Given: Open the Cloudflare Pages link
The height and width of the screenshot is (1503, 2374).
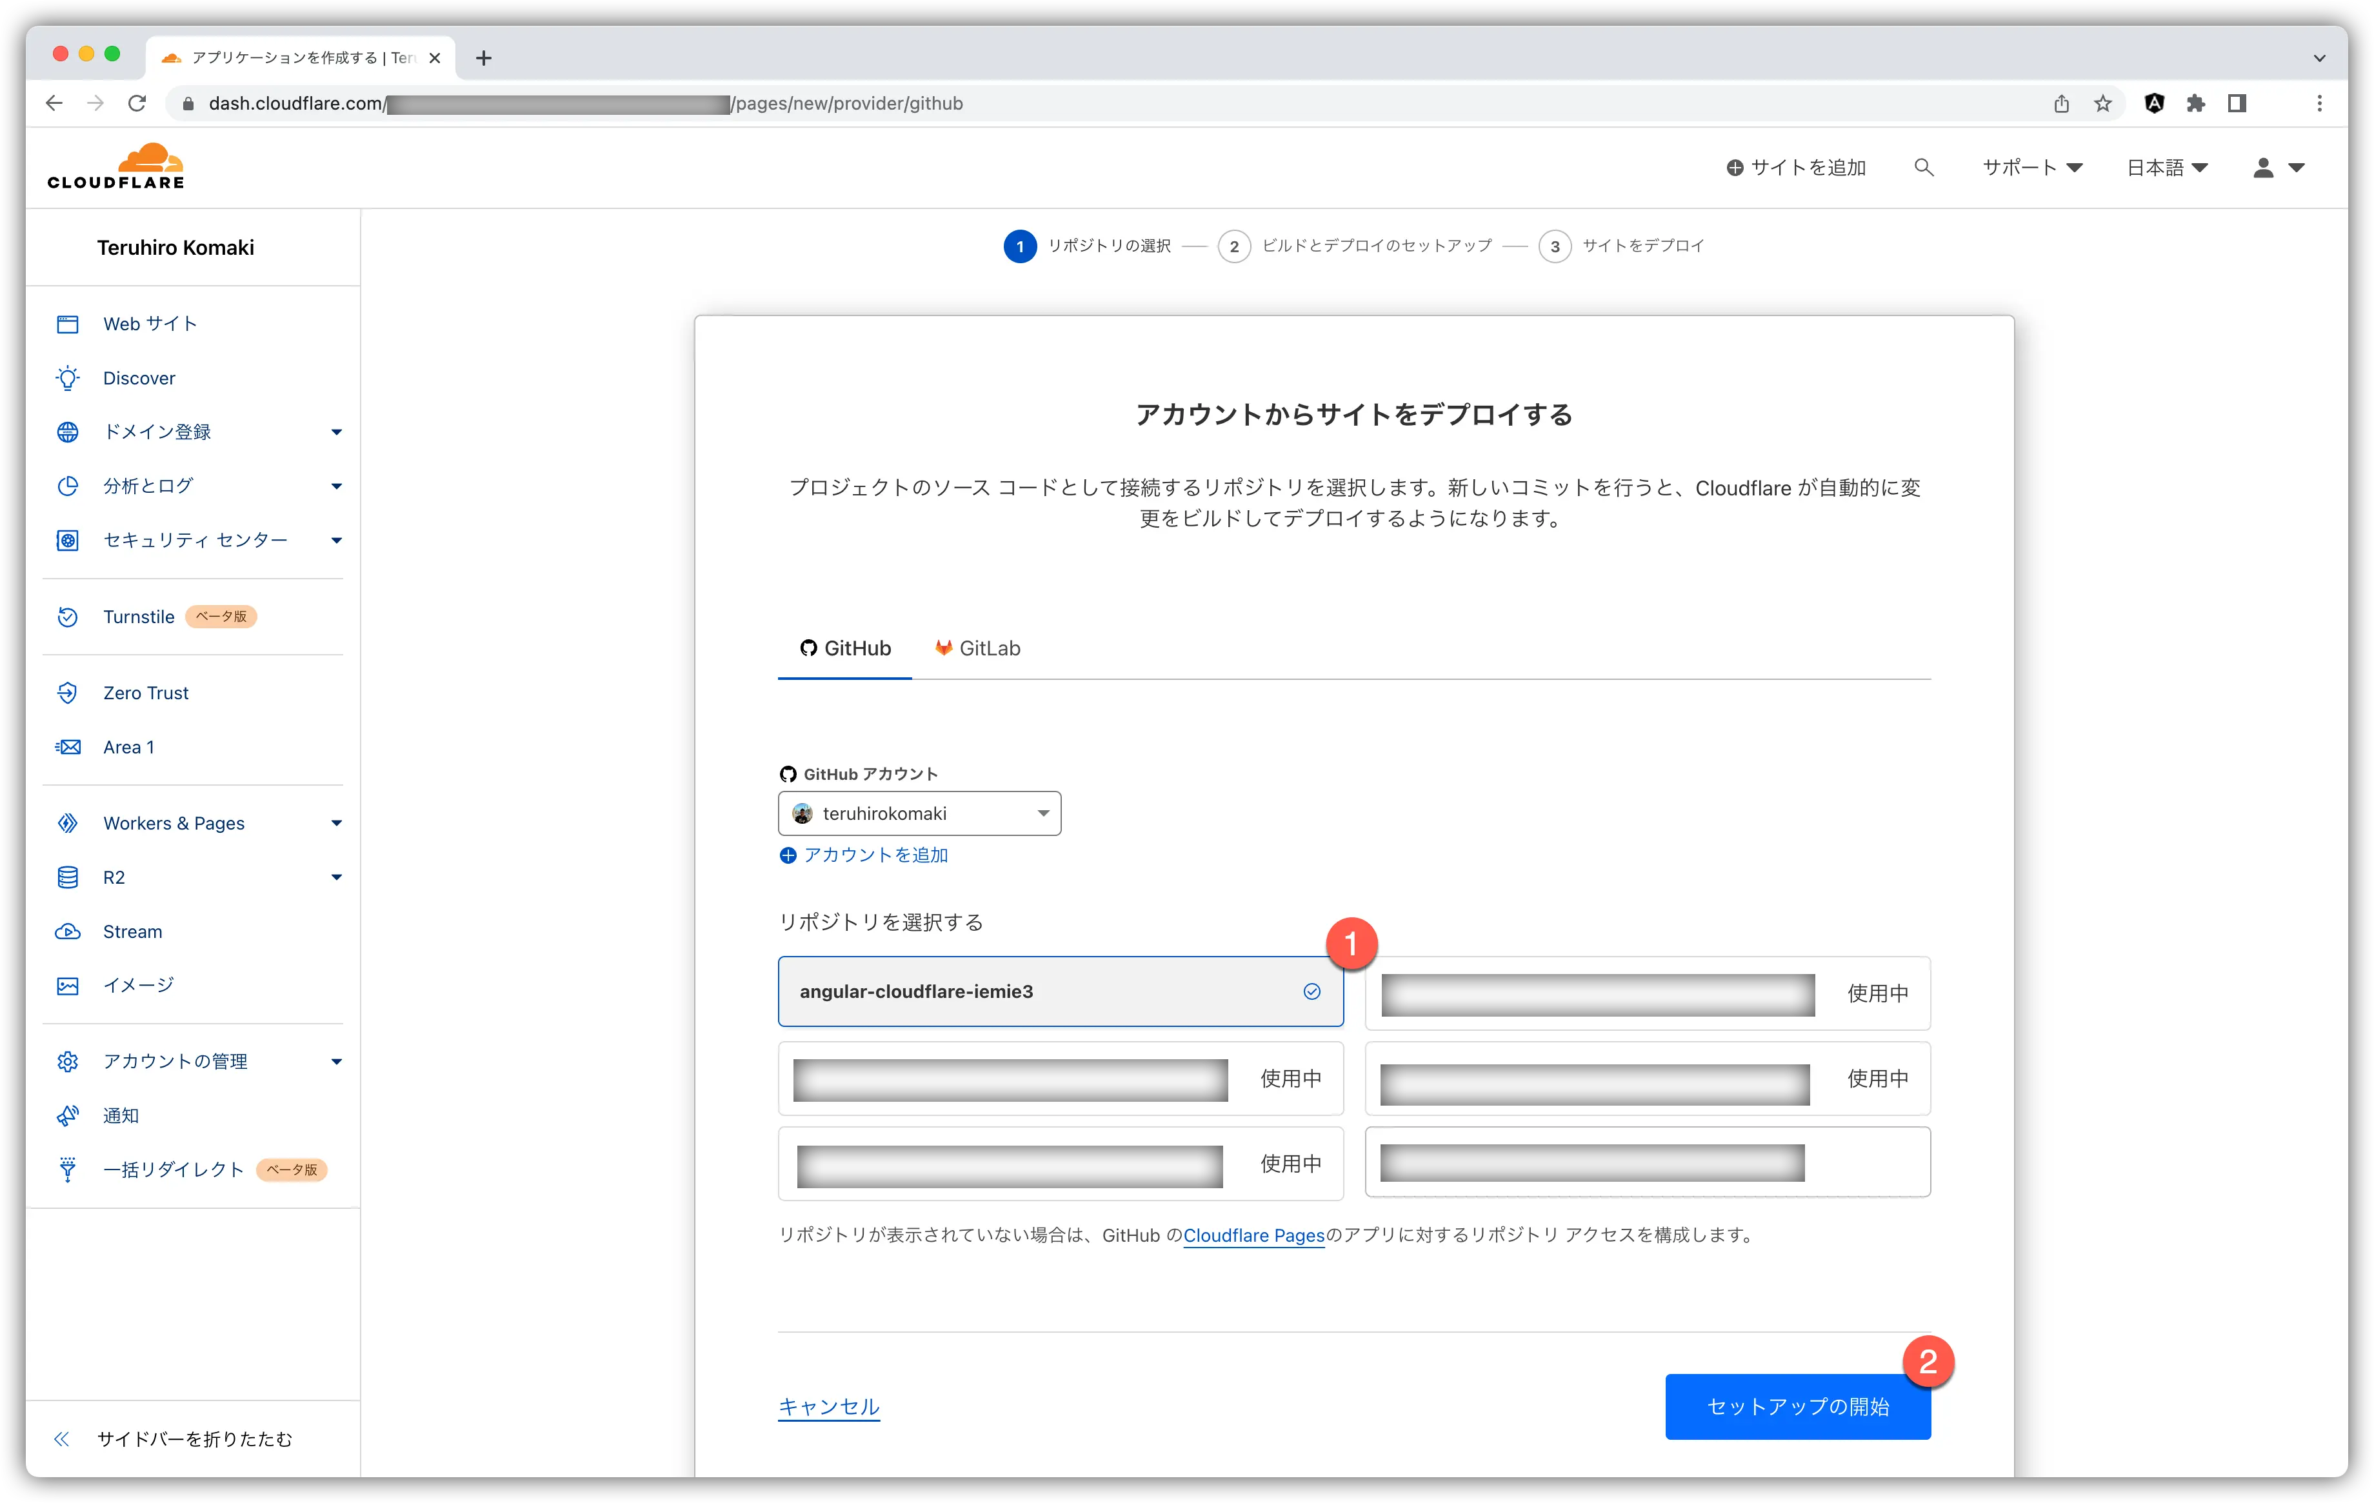Looking at the screenshot, I should pyautogui.click(x=1253, y=1235).
